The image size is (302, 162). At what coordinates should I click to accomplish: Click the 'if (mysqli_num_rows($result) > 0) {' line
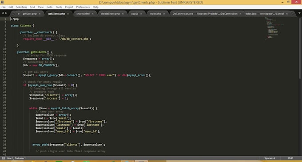[x=50, y=85]
